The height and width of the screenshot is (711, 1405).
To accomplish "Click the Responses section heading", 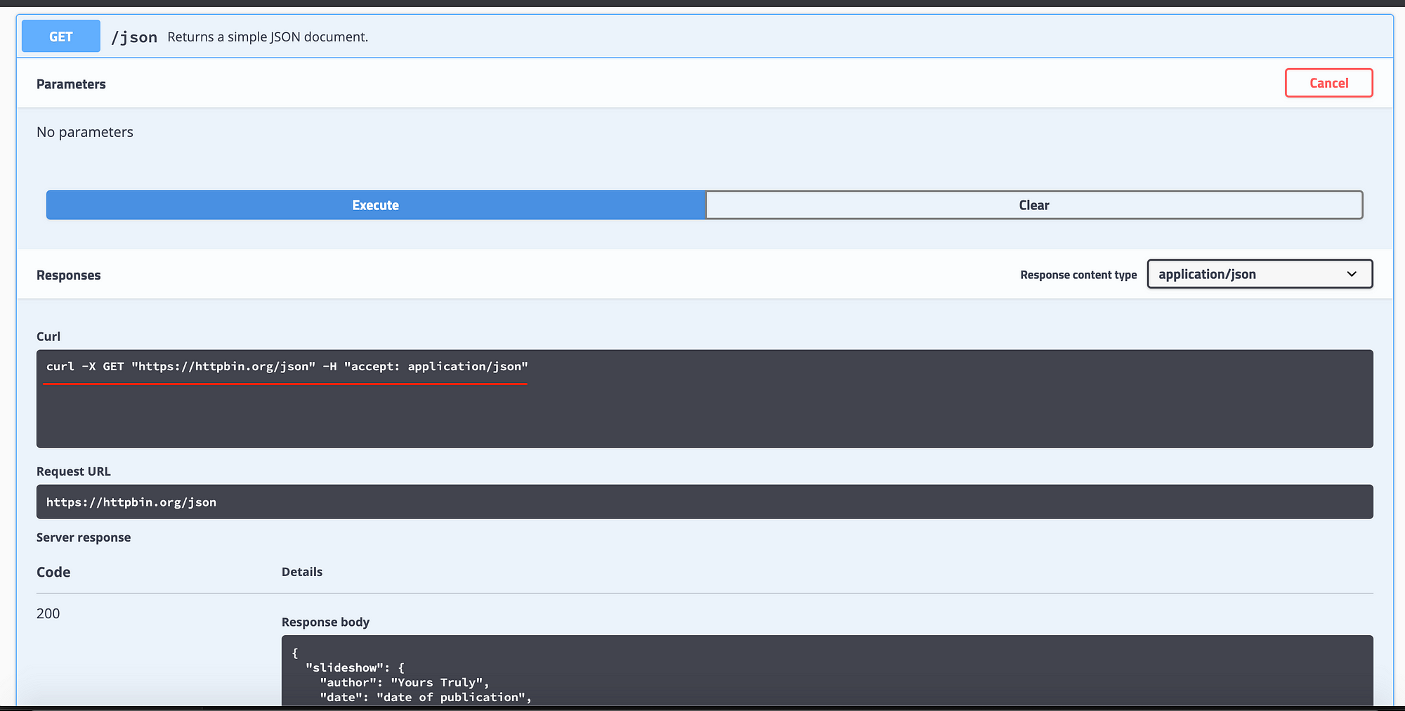I will click(x=68, y=275).
